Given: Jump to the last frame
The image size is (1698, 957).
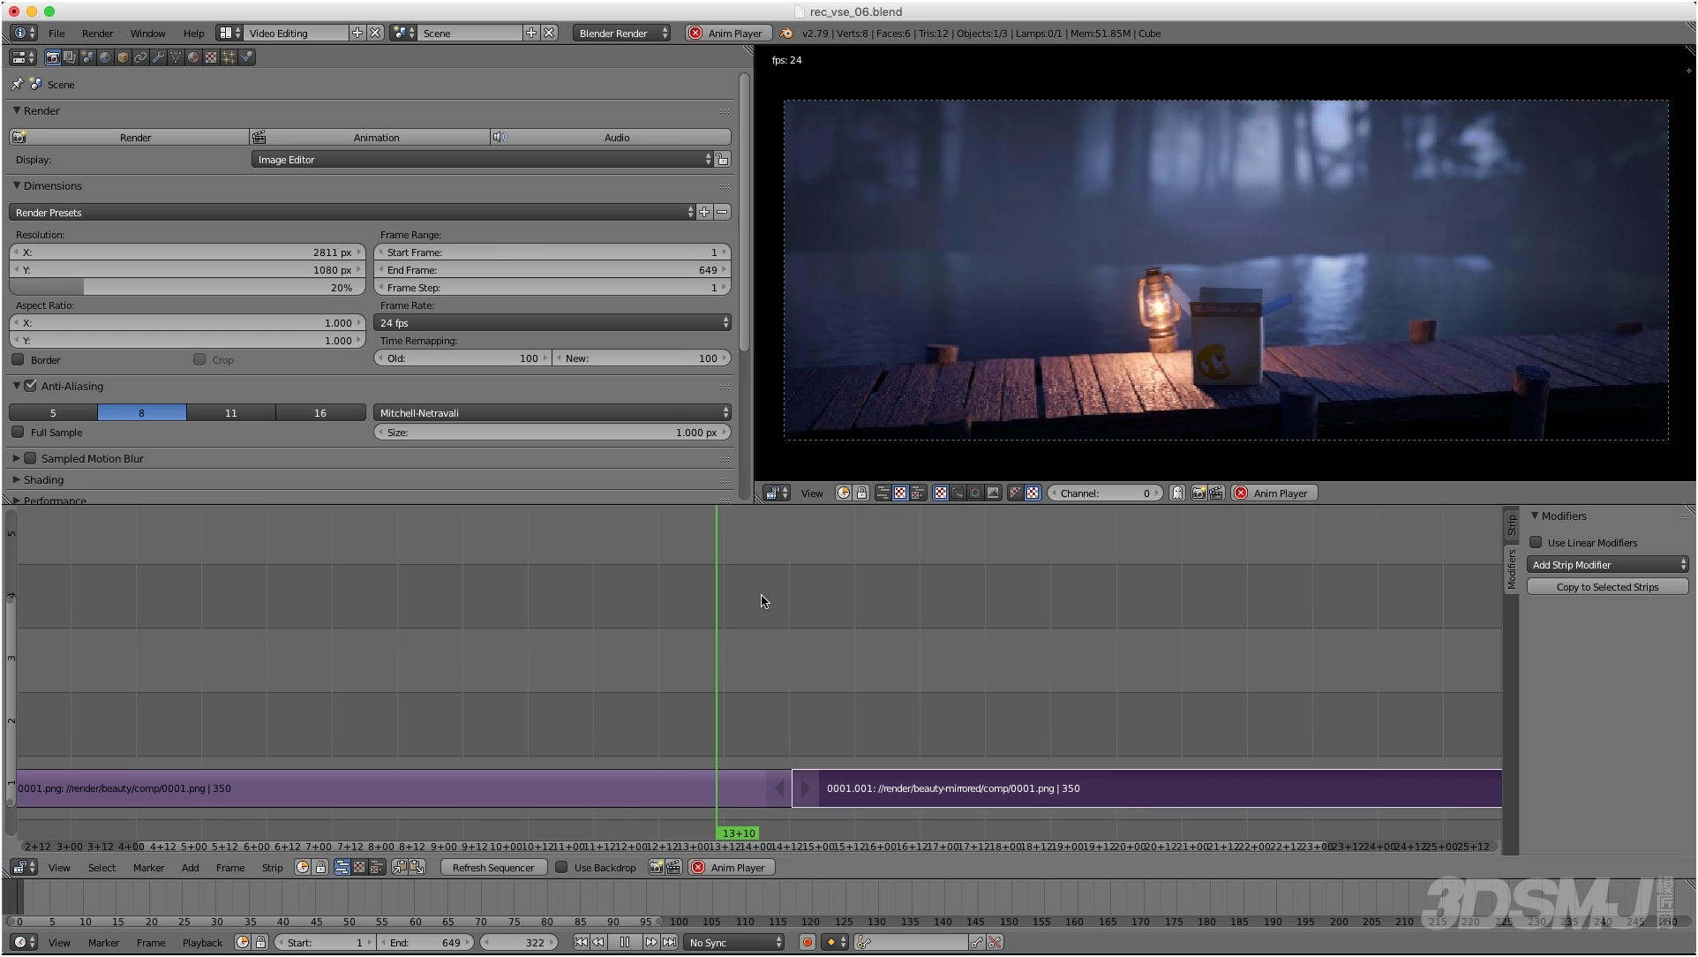Looking at the screenshot, I should click(x=670, y=943).
